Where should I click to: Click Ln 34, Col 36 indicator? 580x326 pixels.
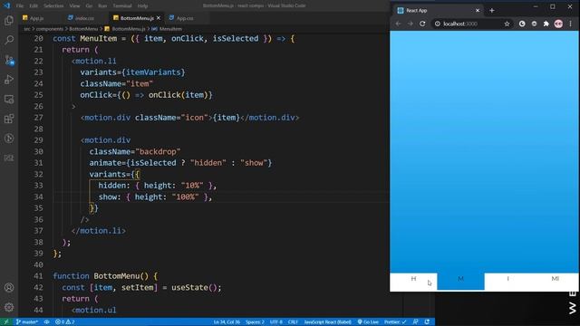coord(227,322)
